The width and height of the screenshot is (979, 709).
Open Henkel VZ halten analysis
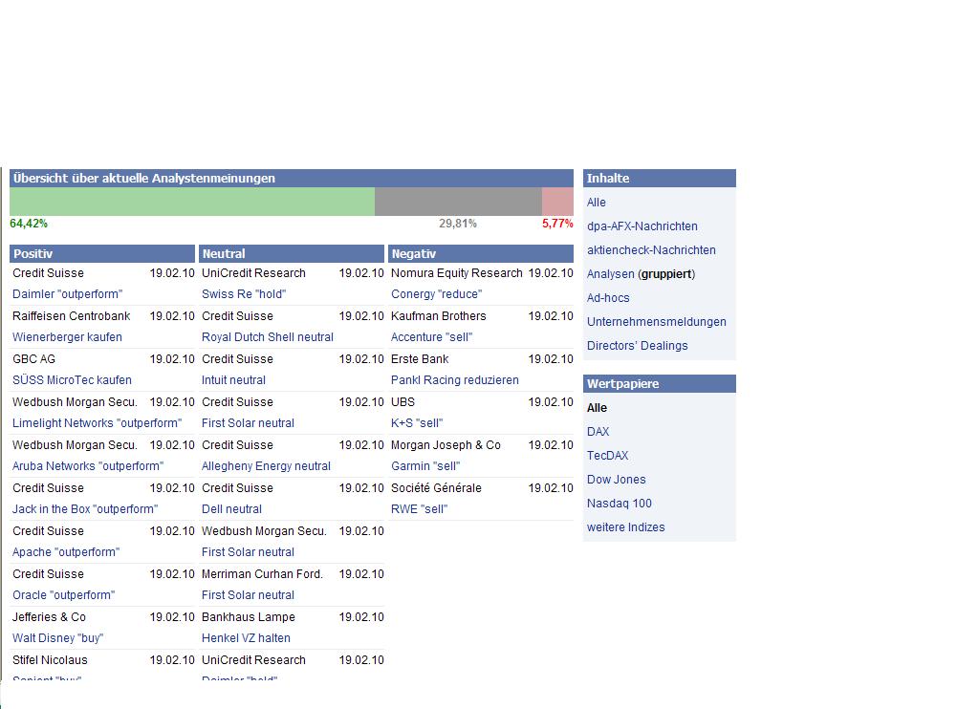tap(246, 638)
